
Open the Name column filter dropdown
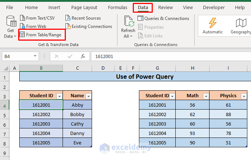[88, 96]
